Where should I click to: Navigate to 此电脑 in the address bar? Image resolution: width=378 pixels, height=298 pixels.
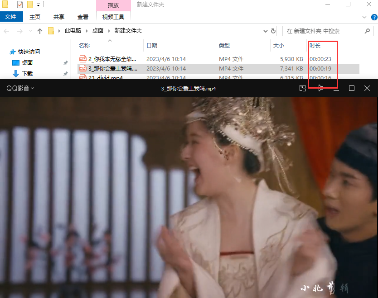pos(73,31)
